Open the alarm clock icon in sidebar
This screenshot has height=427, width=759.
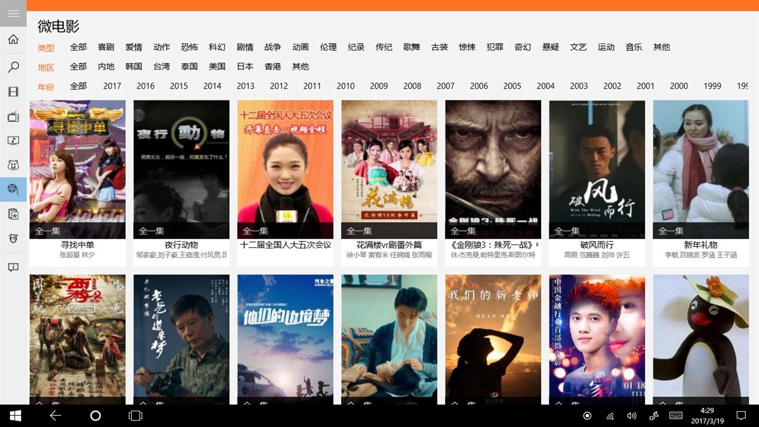tap(13, 238)
